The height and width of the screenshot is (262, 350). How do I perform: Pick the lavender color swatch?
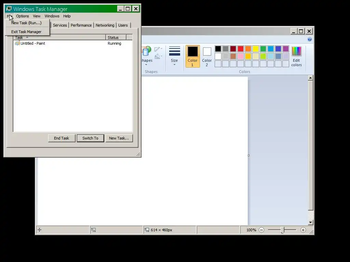coord(286,56)
